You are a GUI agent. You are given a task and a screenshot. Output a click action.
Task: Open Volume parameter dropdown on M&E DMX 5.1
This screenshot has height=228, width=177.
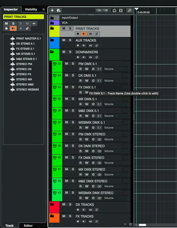point(116,116)
